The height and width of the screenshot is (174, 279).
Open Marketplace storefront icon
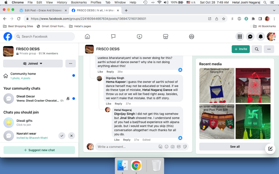(x=165, y=36)
